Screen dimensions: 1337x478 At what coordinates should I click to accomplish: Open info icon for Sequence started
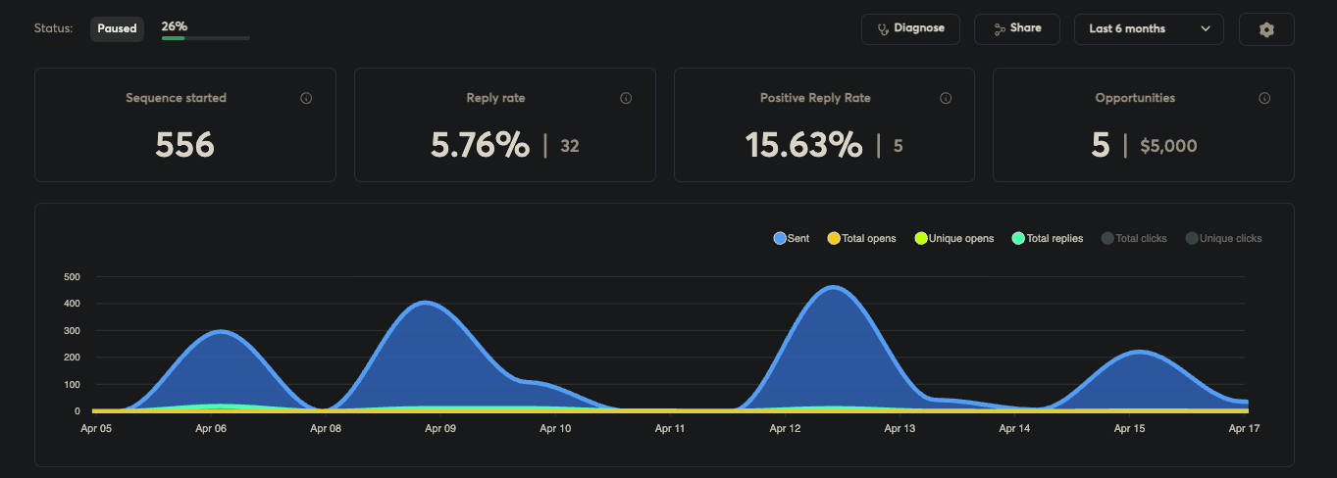click(x=306, y=98)
